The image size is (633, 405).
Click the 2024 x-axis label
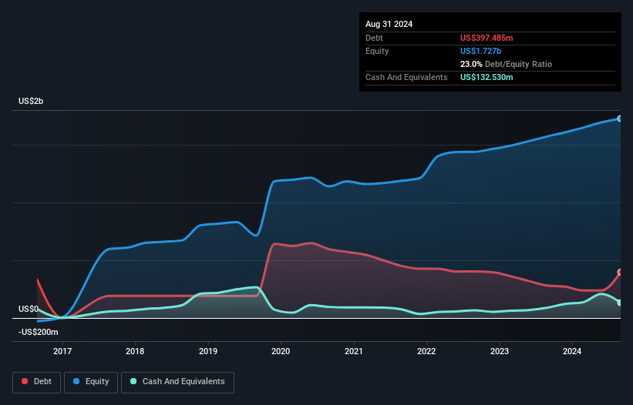pyautogui.click(x=572, y=351)
